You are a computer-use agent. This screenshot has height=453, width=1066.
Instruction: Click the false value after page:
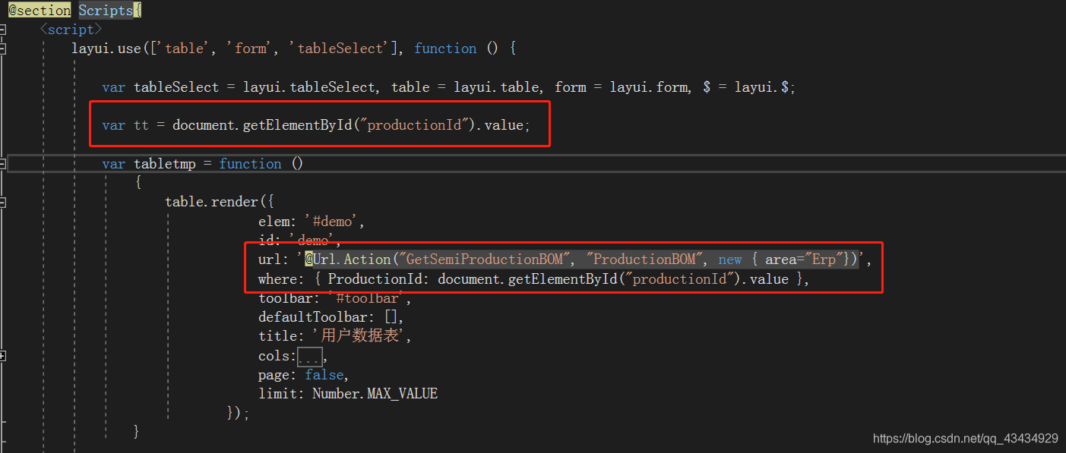[x=324, y=375]
